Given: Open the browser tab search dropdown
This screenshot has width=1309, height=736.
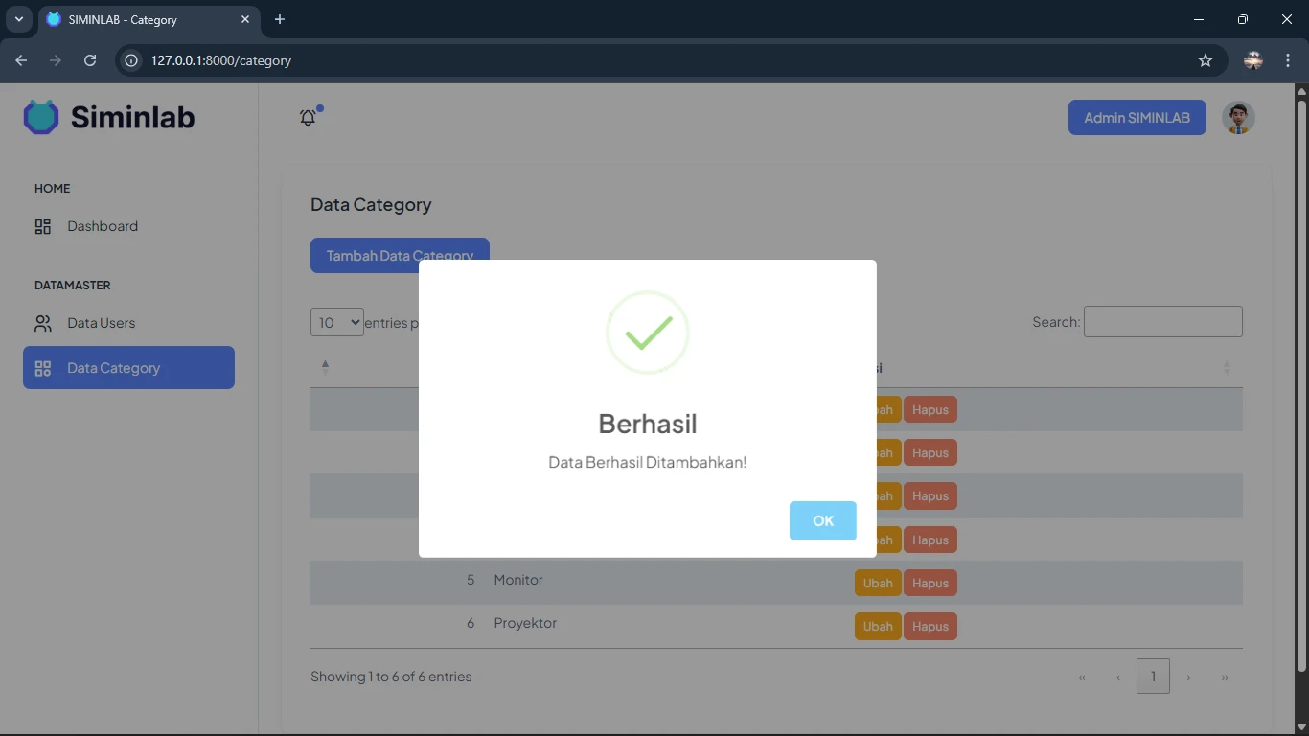Looking at the screenshot, I should coord(18,19).
